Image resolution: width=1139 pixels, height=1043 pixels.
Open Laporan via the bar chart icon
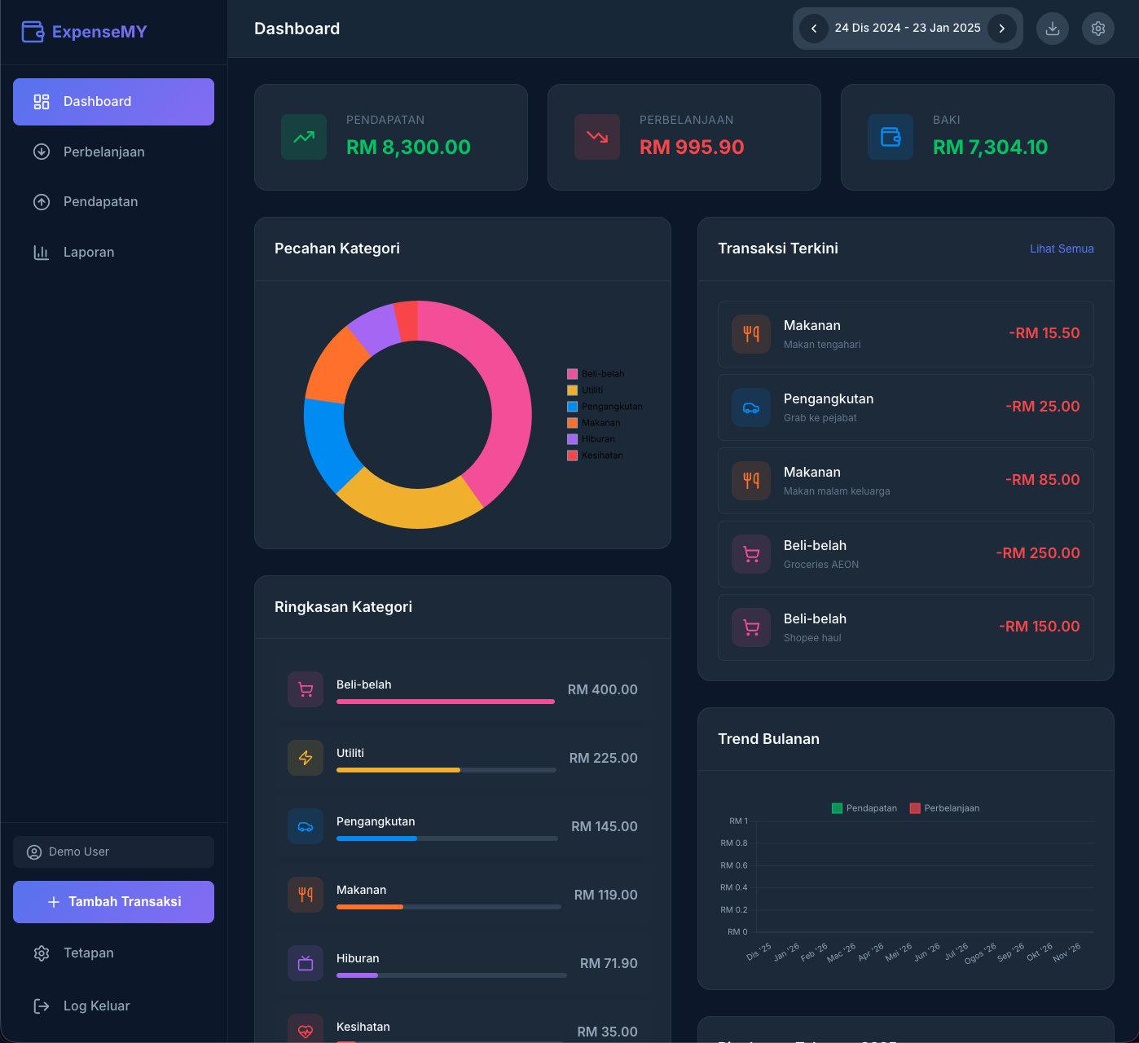42,252
